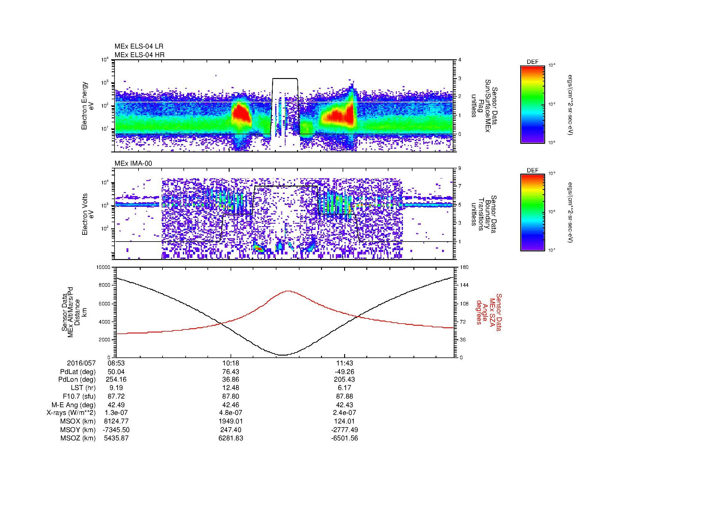This screenshot has width=720, height=508.
Task: Select the 'MSOX (km)' row label
Action: [78, 421]
